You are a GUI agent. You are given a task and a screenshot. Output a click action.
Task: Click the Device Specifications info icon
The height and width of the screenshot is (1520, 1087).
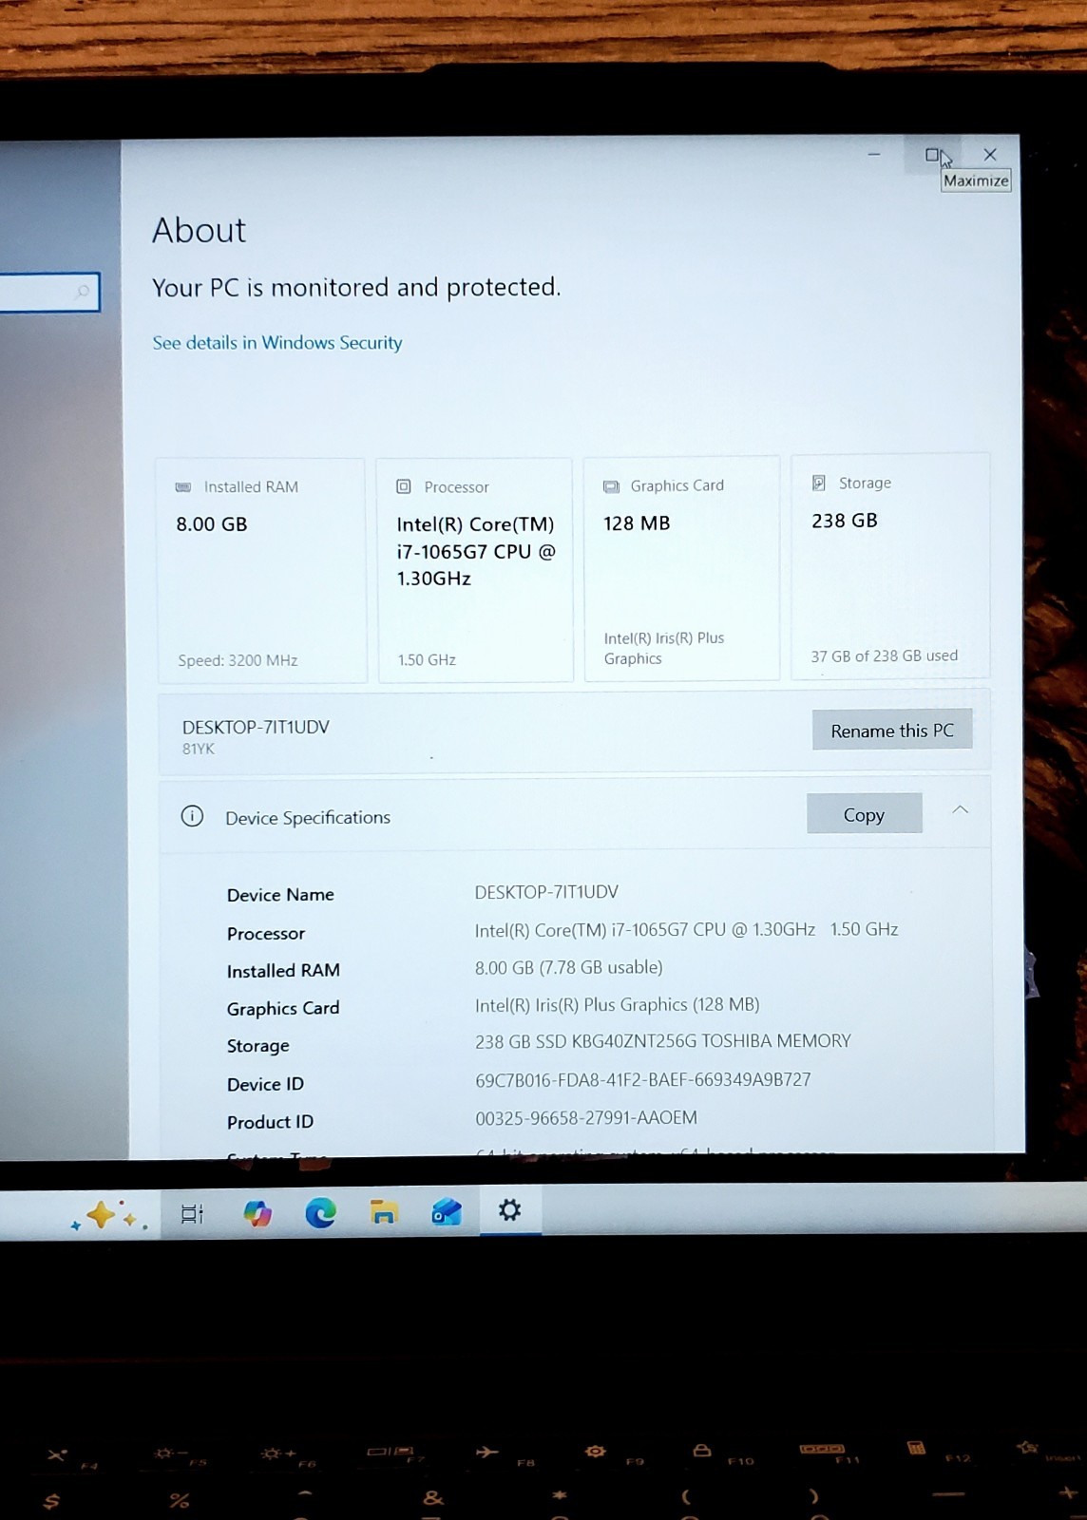point(192,816)
